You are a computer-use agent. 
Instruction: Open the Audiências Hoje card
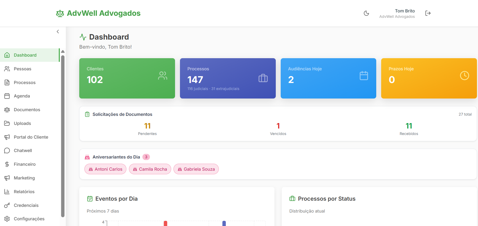pyautogui.click(x=328, y=78)
